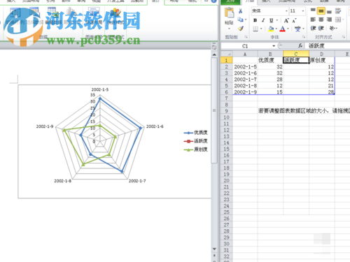350x262 pixels.
Task: Click the 2002-1-6 axis label on radar chart
Action: pyautogui.click(x=155, y=126)
